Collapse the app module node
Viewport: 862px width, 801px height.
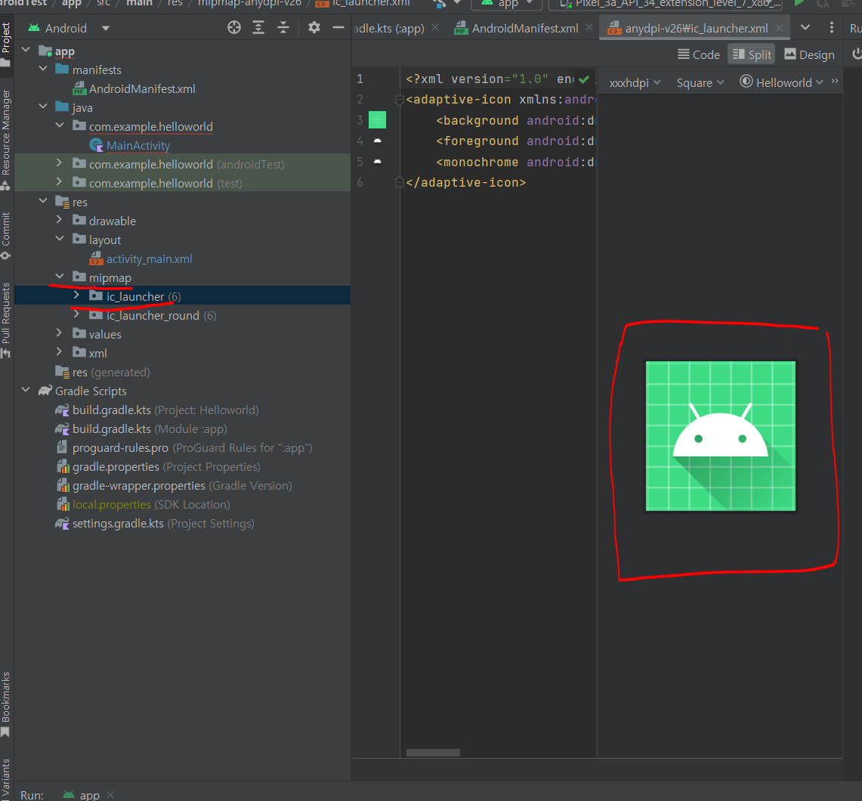tap(25, 50)
